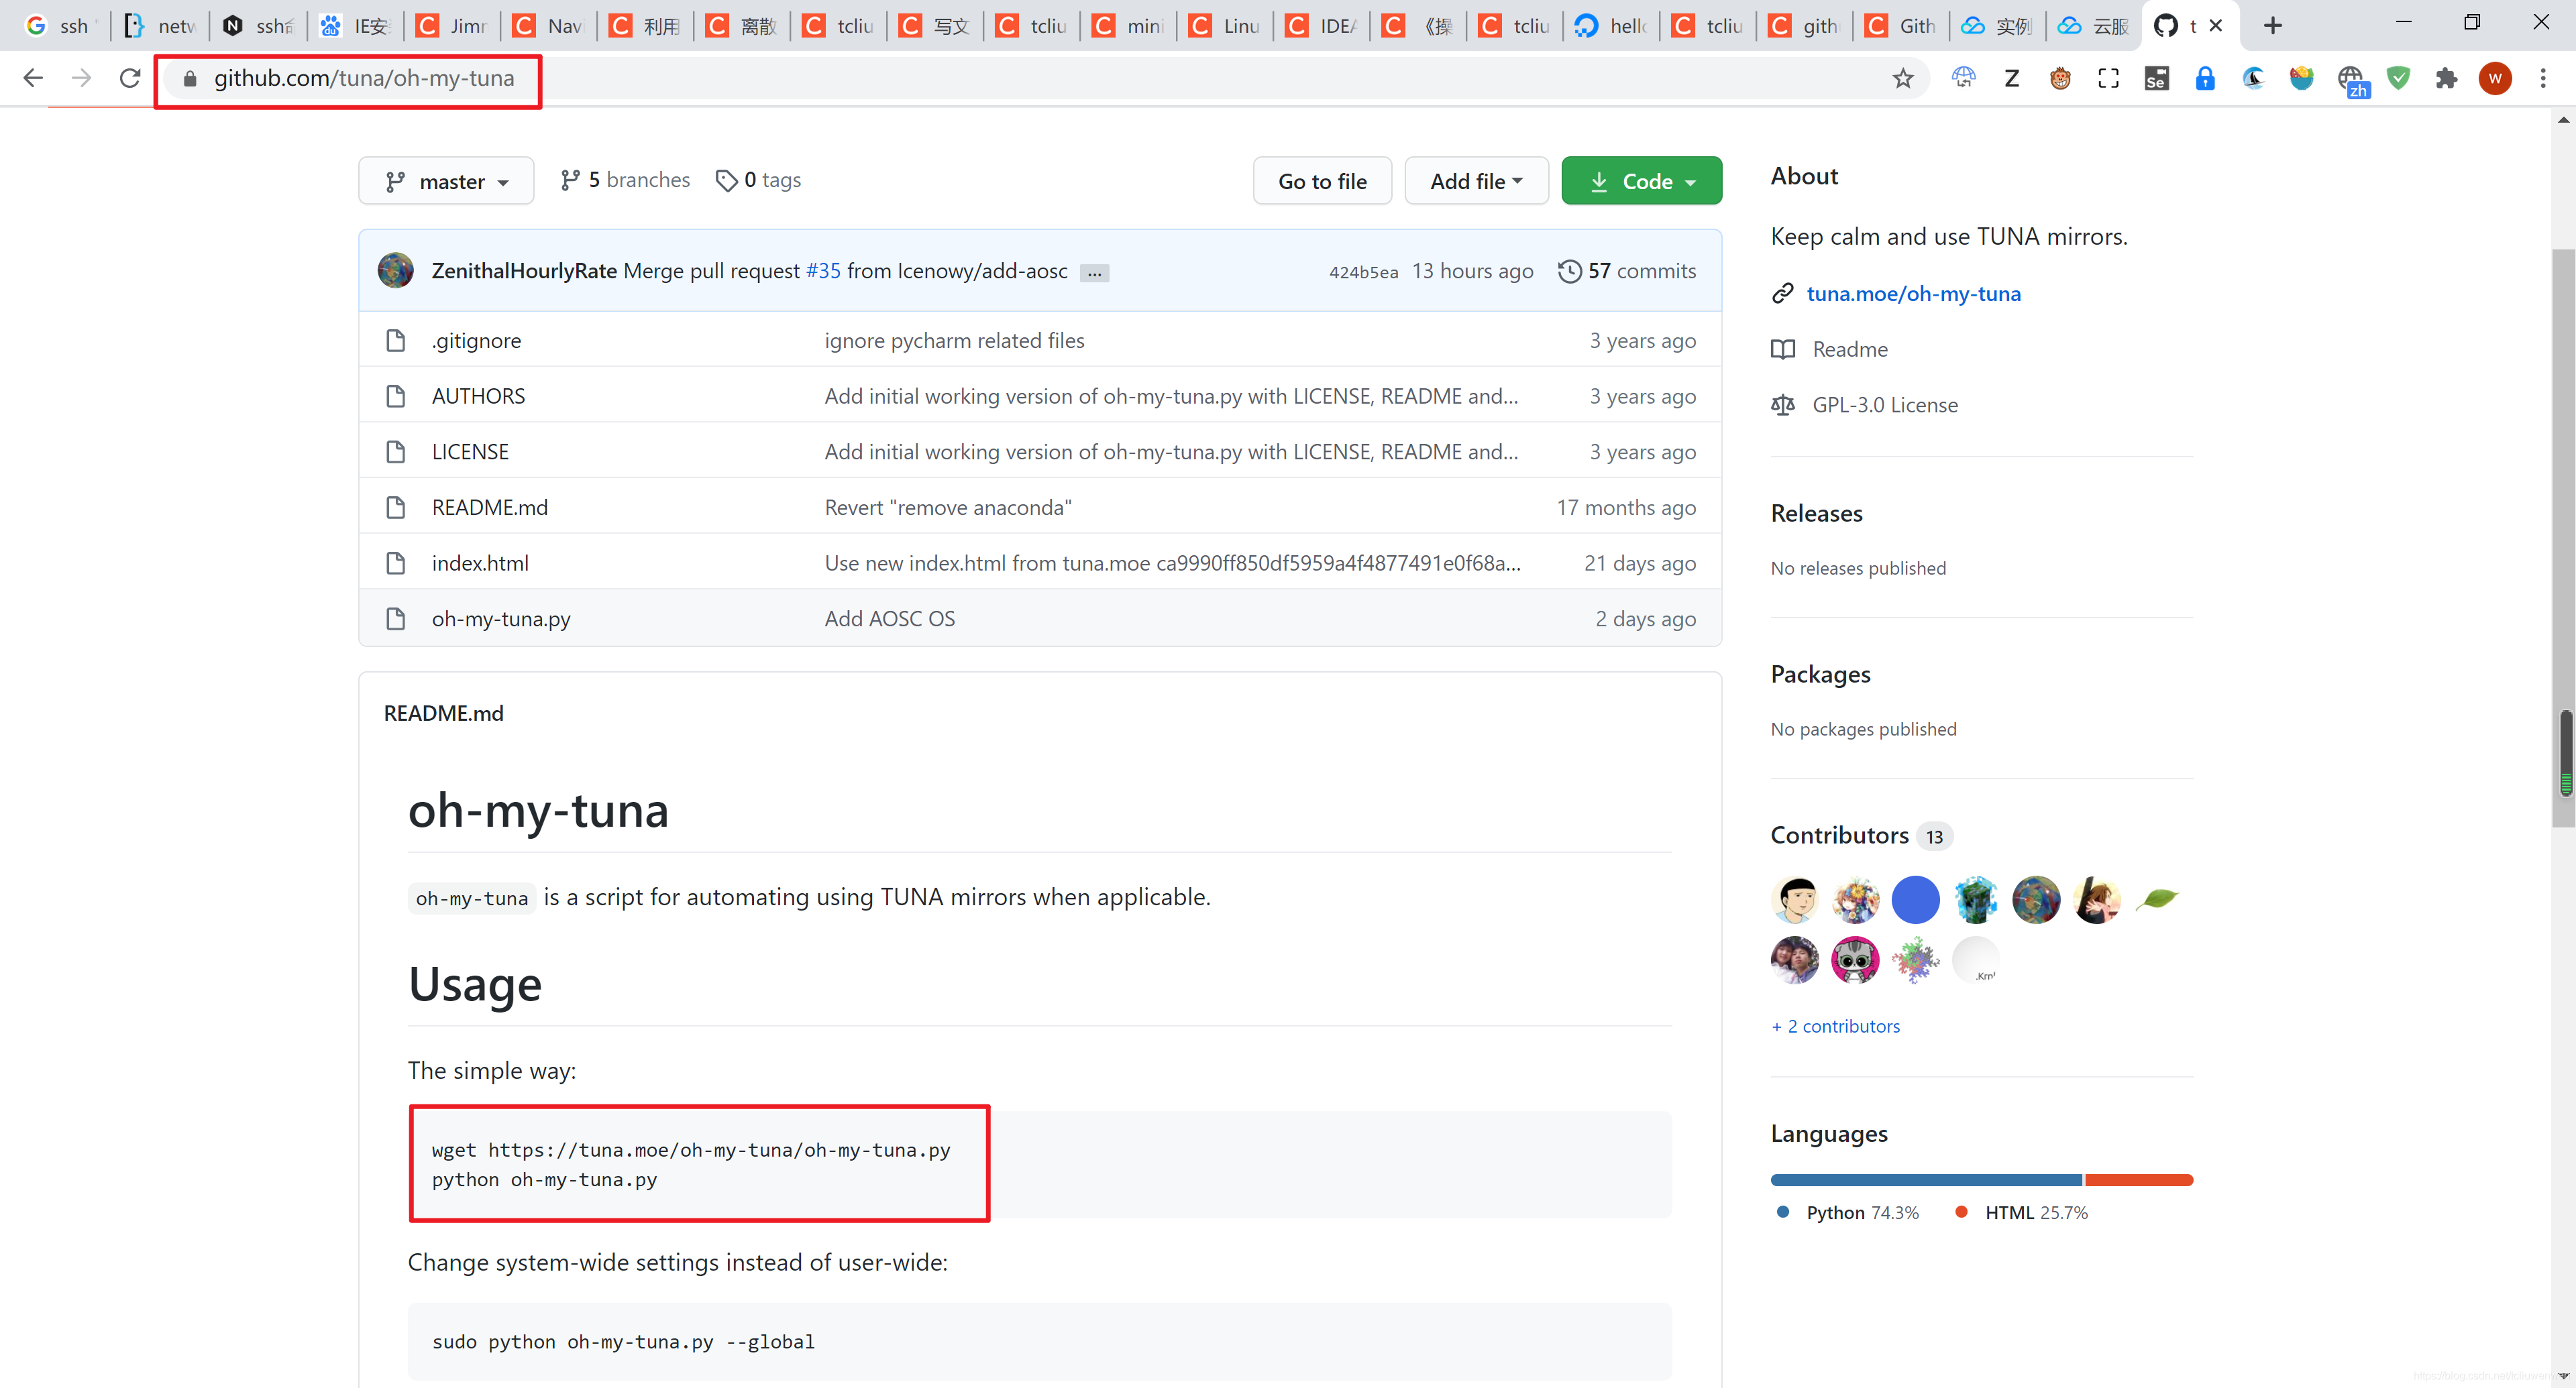Open a new browser tab
The width and height of the screenshot is (2576, 1388).
(x=2272, y=25)
